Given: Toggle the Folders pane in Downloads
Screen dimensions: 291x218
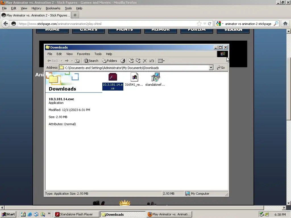Looking at the screenshot, I should 109,61.
